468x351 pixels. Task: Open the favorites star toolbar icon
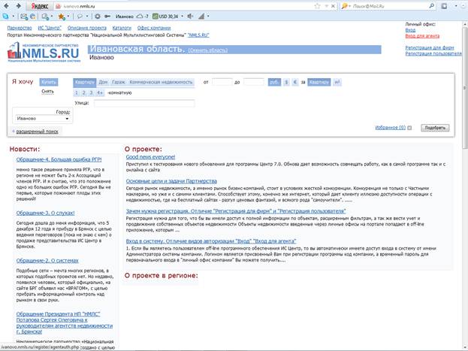pyautogui.click(x=61, y=17)
